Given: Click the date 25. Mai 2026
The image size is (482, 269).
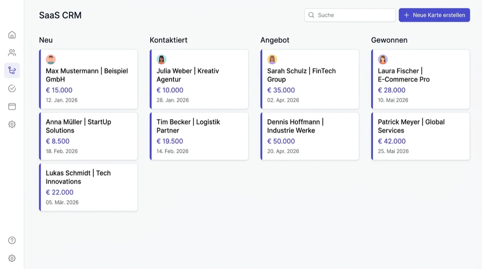Looking at the screenshot, I should tap(393, 151).
